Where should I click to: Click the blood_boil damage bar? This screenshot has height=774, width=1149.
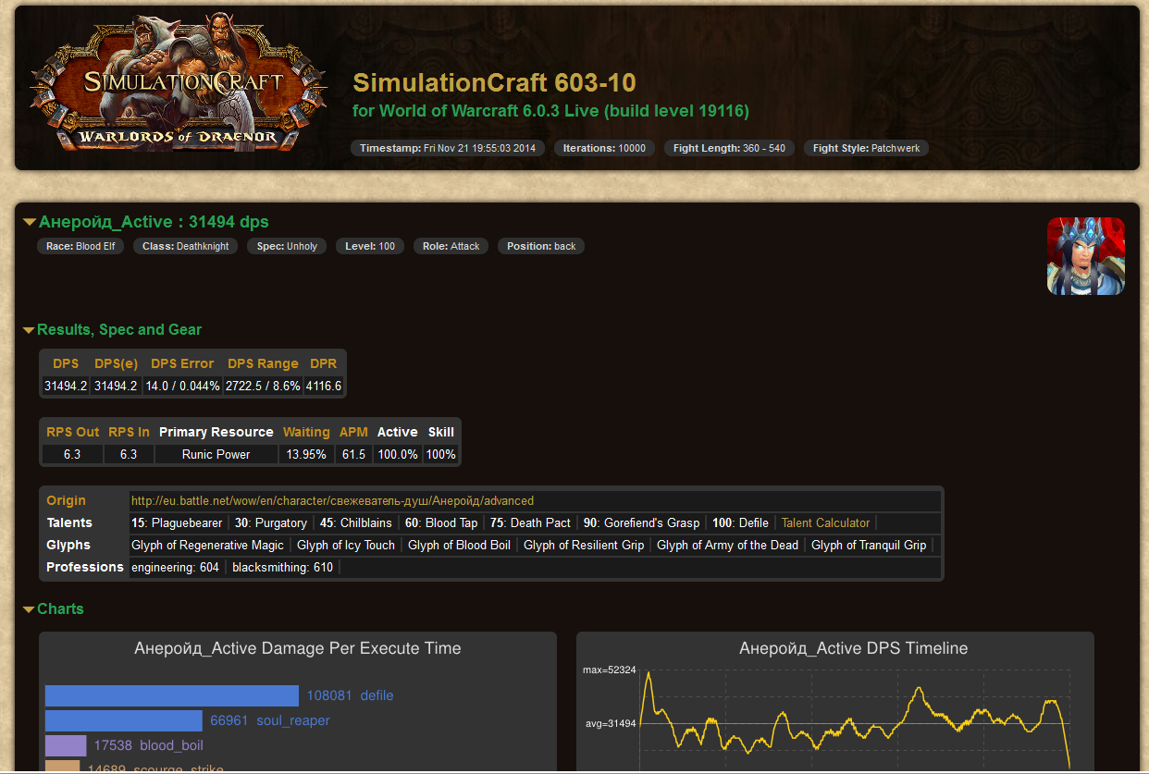click(x=66, y=745)
